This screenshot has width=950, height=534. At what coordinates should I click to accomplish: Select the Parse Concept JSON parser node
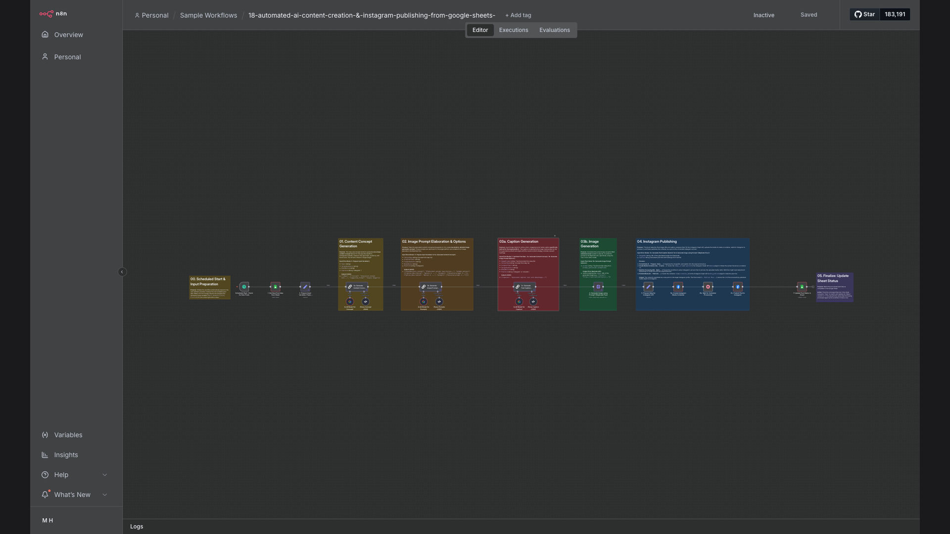366,302
